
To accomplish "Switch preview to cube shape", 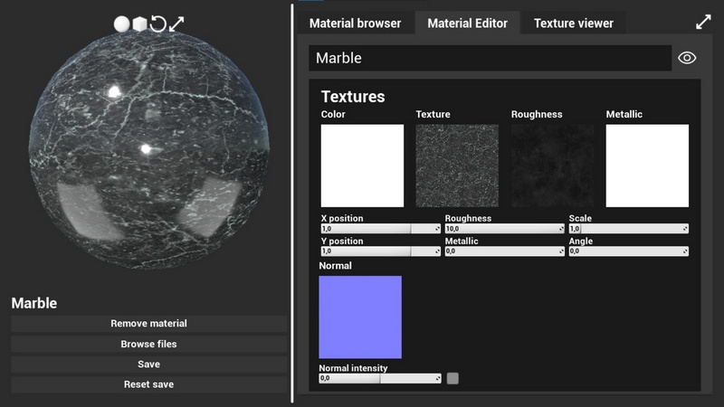I will click(139, 24).
